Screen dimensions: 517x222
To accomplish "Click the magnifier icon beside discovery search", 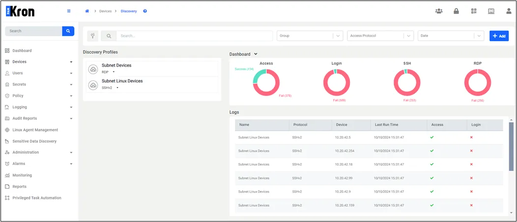I will [x=109, y=36].
